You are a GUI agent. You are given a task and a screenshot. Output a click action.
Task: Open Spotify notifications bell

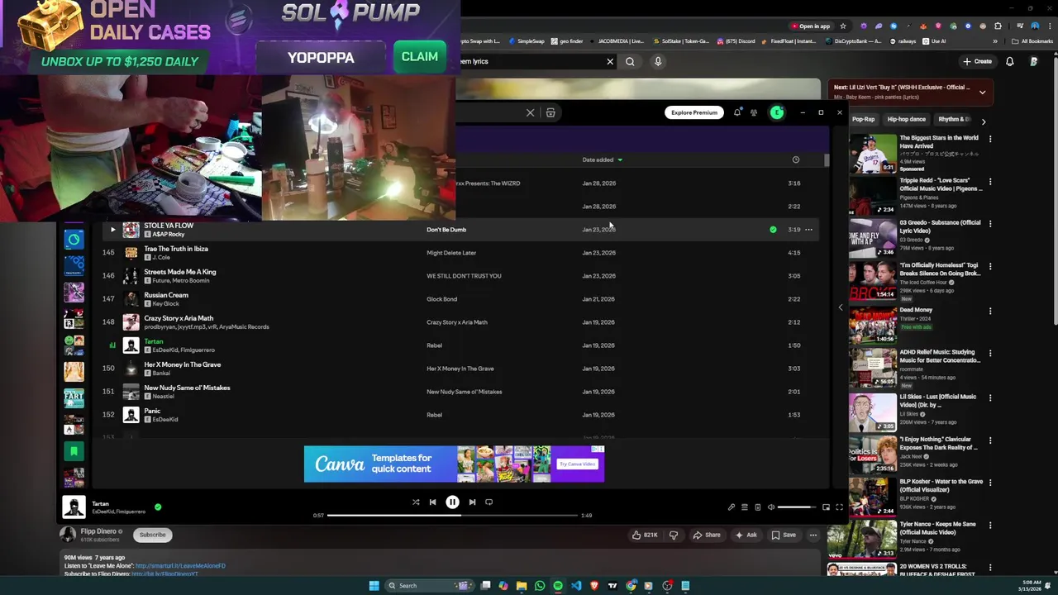737,112
